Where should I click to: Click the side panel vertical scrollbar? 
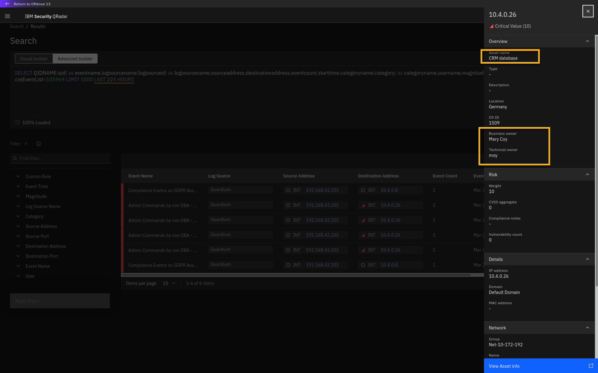pos(596,161)
